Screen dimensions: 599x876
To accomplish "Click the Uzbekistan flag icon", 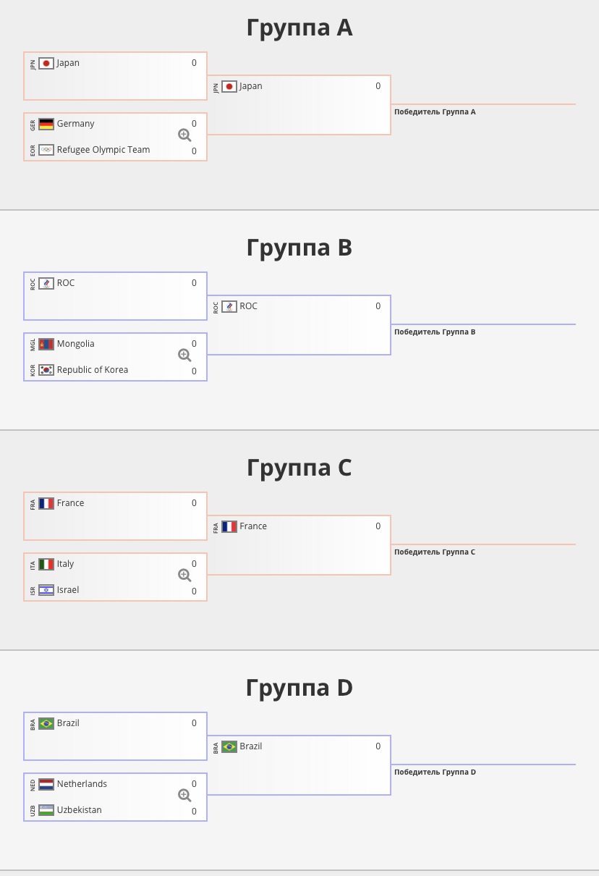I will [x=46, y=810].
